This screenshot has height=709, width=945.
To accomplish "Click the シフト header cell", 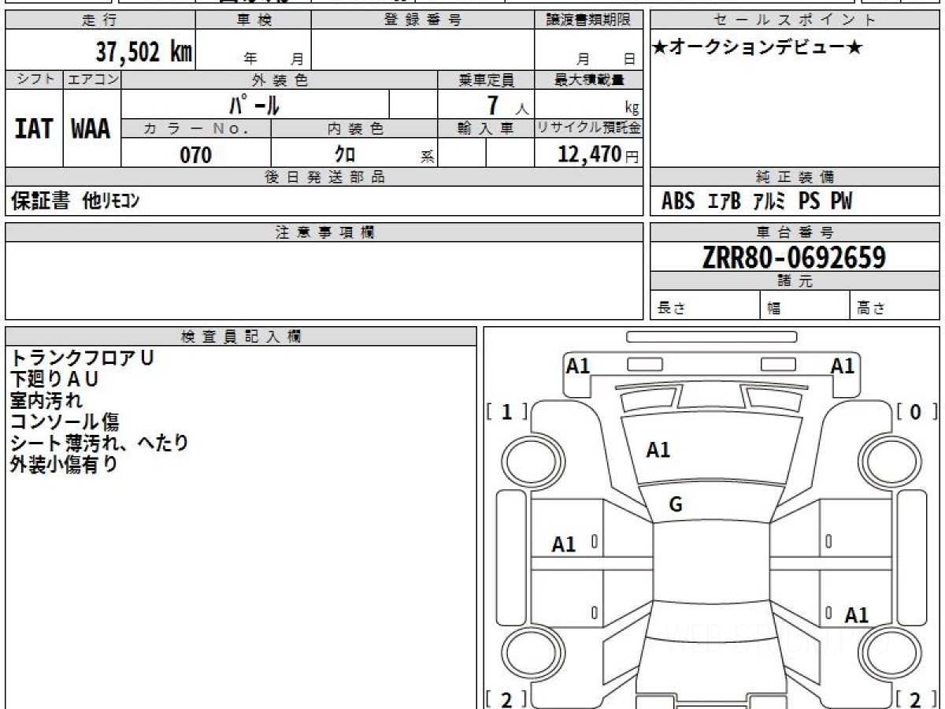I will tap(34, 80).
